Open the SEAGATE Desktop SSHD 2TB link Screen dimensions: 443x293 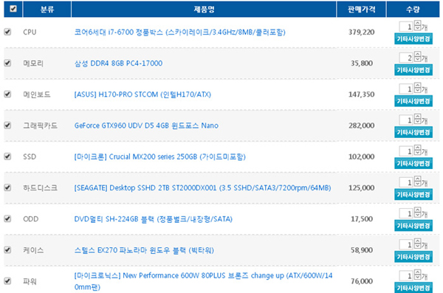pyautogui.click(x=202, y=187)
